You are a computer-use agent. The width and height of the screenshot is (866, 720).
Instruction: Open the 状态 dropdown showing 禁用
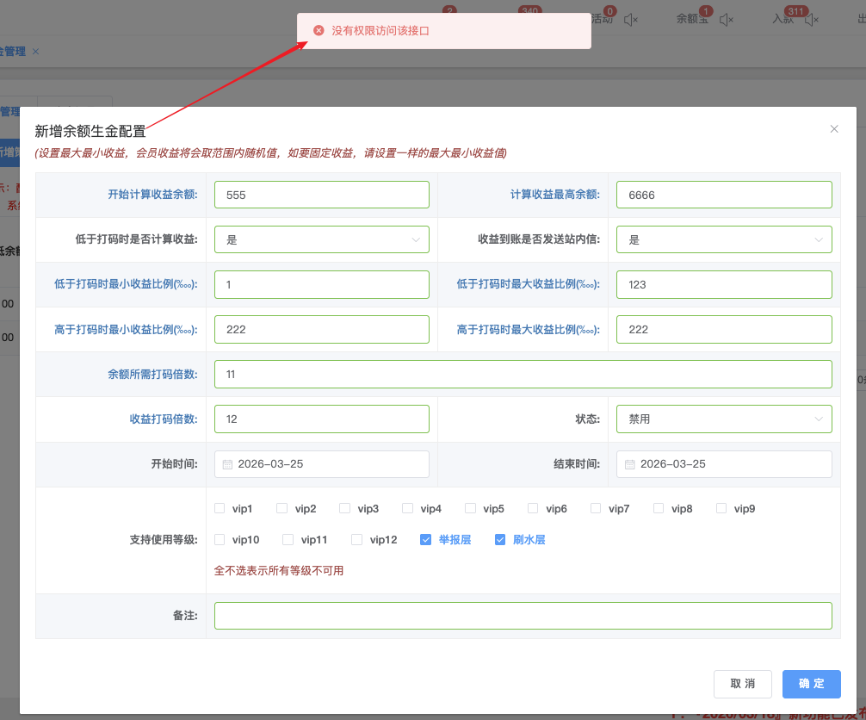[723, 419]
